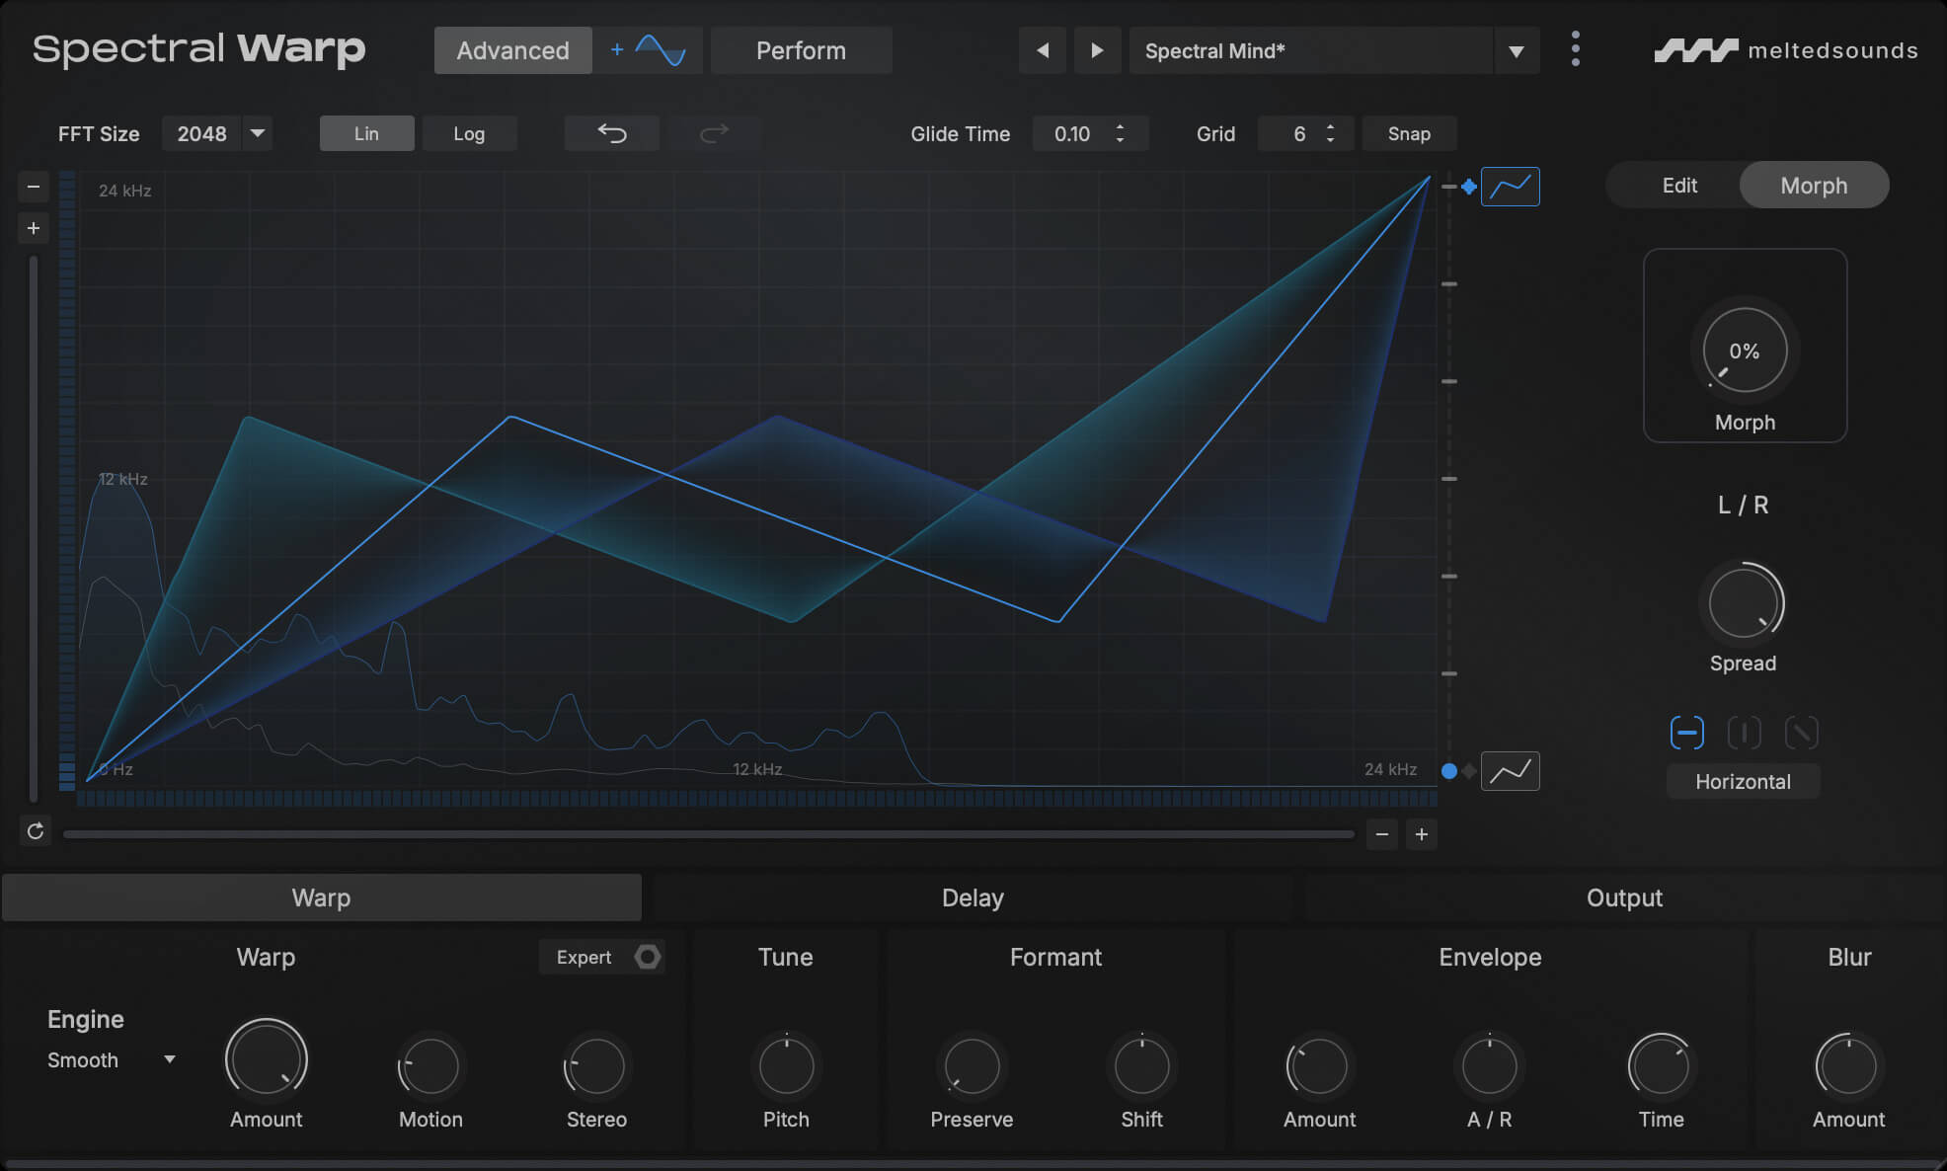Click the horizontal zoom scrollbar
Viewport: 1947px width, 1171px height.
pos(709,834)
